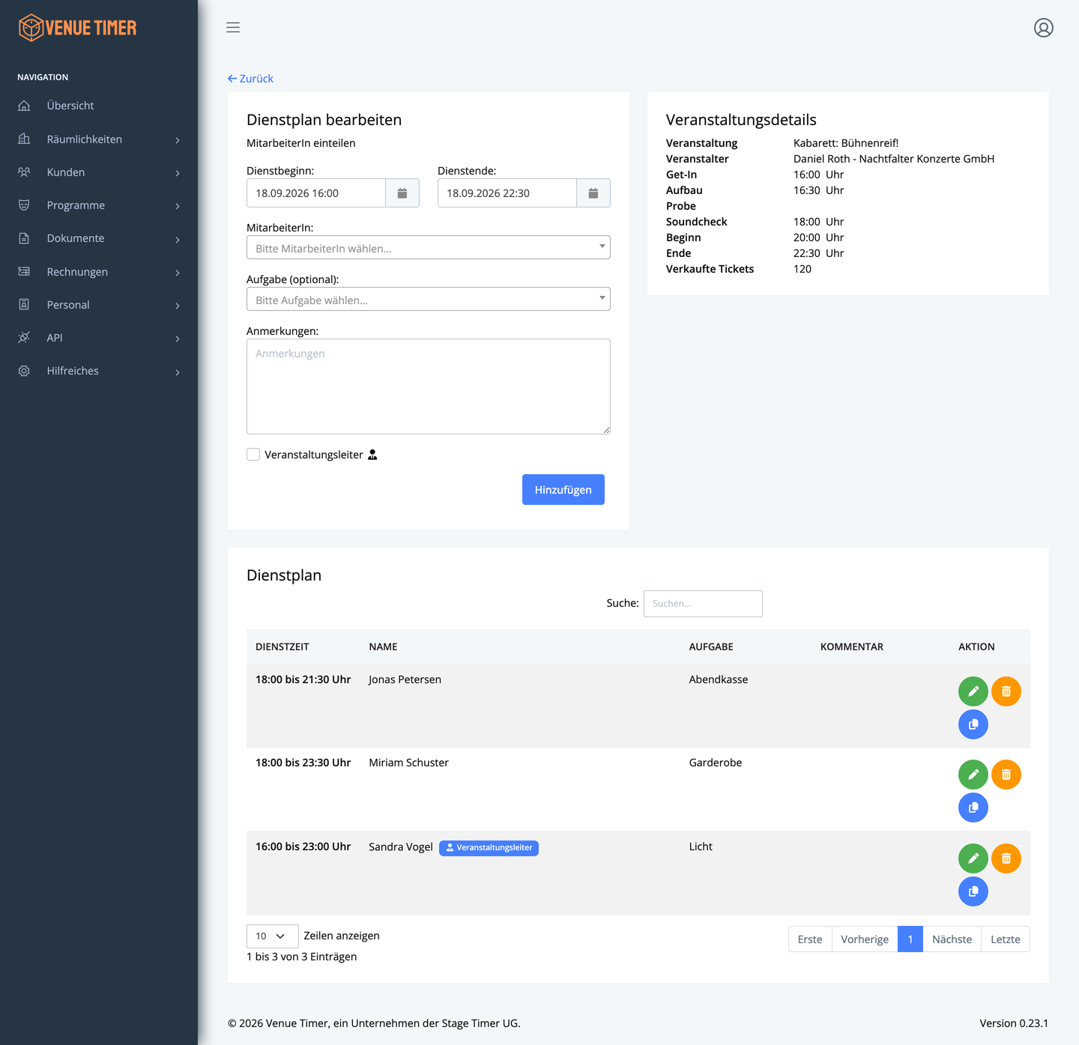Viewport: 1079px width, 1045px height.
Task: Click the API plug icon
Action: coord(24,338)
